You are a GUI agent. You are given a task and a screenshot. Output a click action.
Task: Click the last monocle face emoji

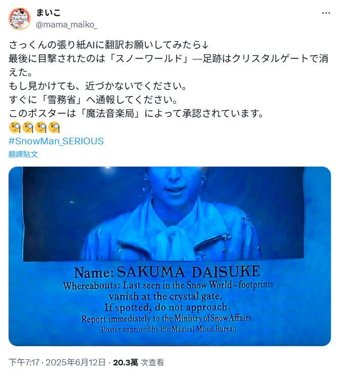[54, 127]
